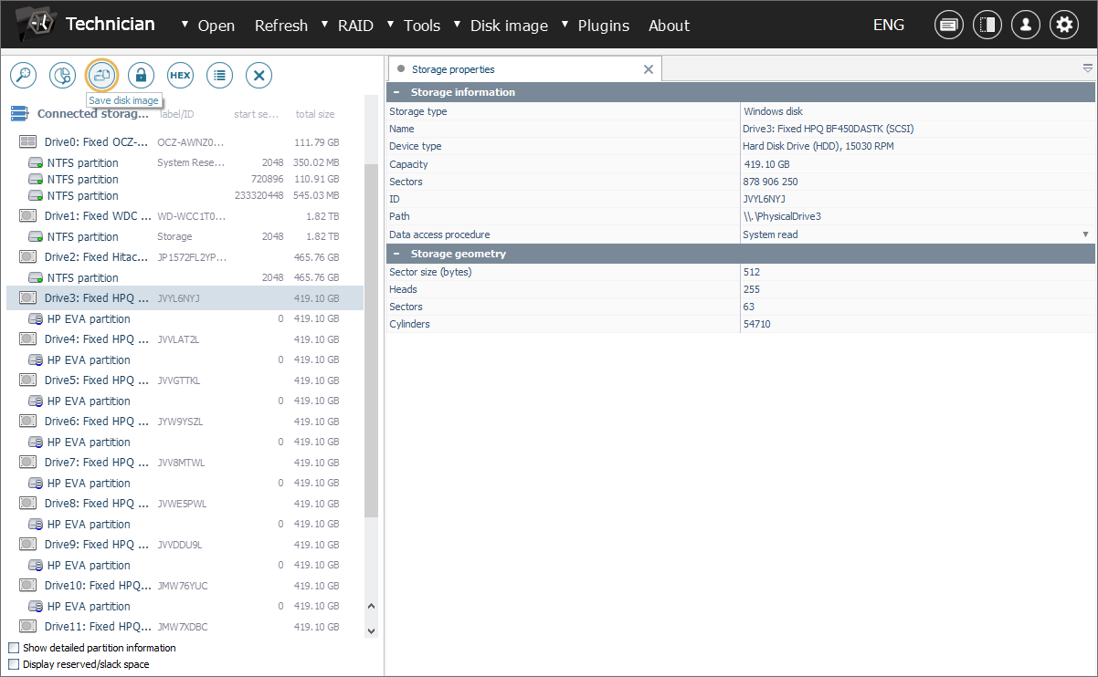This screenshot has height=677, width=1098.
Task: Select Drive5 Fixed HPQ in storage list
Action: tap(96, 380)
